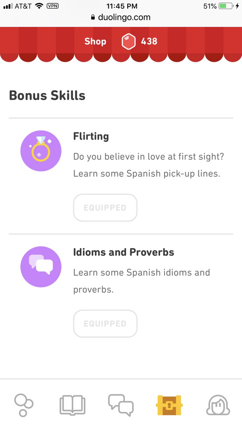Viewport: 242px width, 431px height.
Task: Tap the Flirting ring skill icon
Action: pos(41,151)
